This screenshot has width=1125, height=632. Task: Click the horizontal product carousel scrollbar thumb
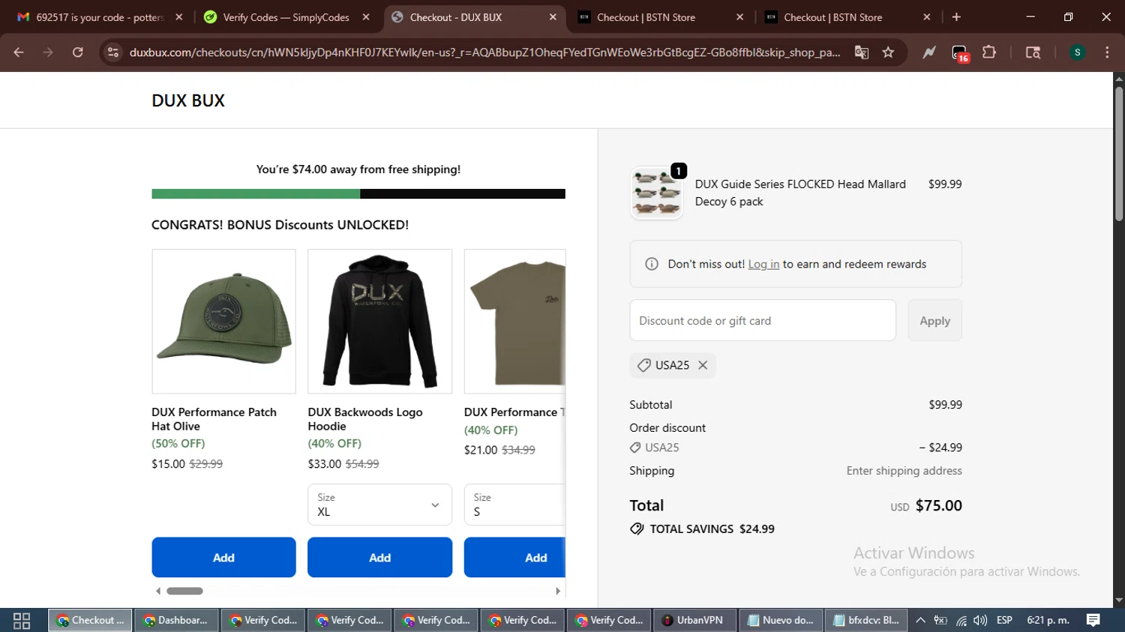coord(184,591)
